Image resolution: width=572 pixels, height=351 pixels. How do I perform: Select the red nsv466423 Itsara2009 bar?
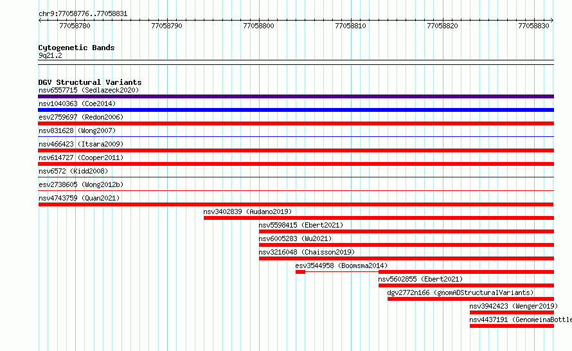pyautogui.click(x=296, y=150)
